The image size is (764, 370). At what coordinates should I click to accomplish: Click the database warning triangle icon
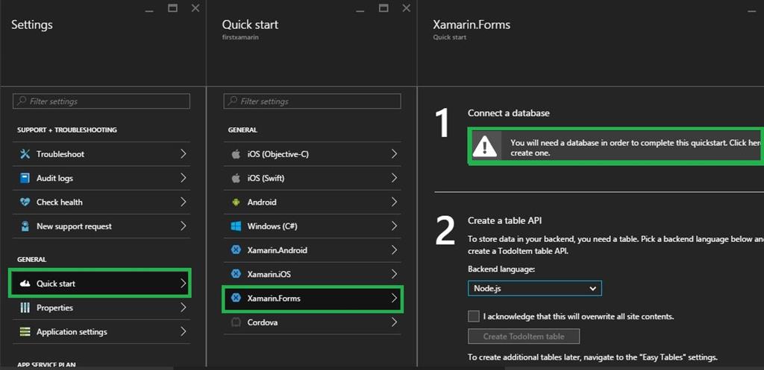[x=485, y=147]
